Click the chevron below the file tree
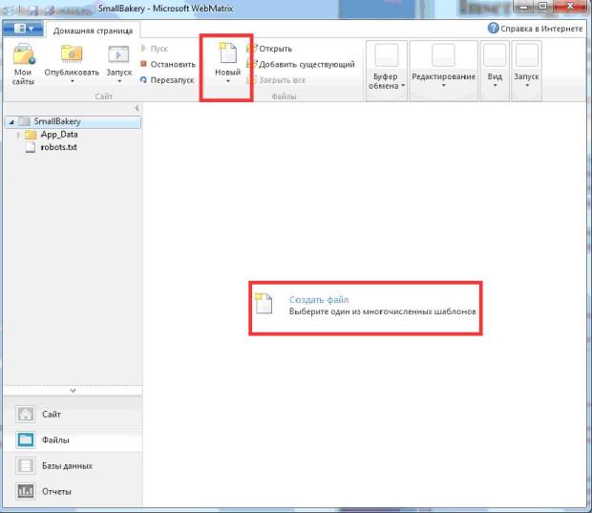 click(x=74, y=391)
